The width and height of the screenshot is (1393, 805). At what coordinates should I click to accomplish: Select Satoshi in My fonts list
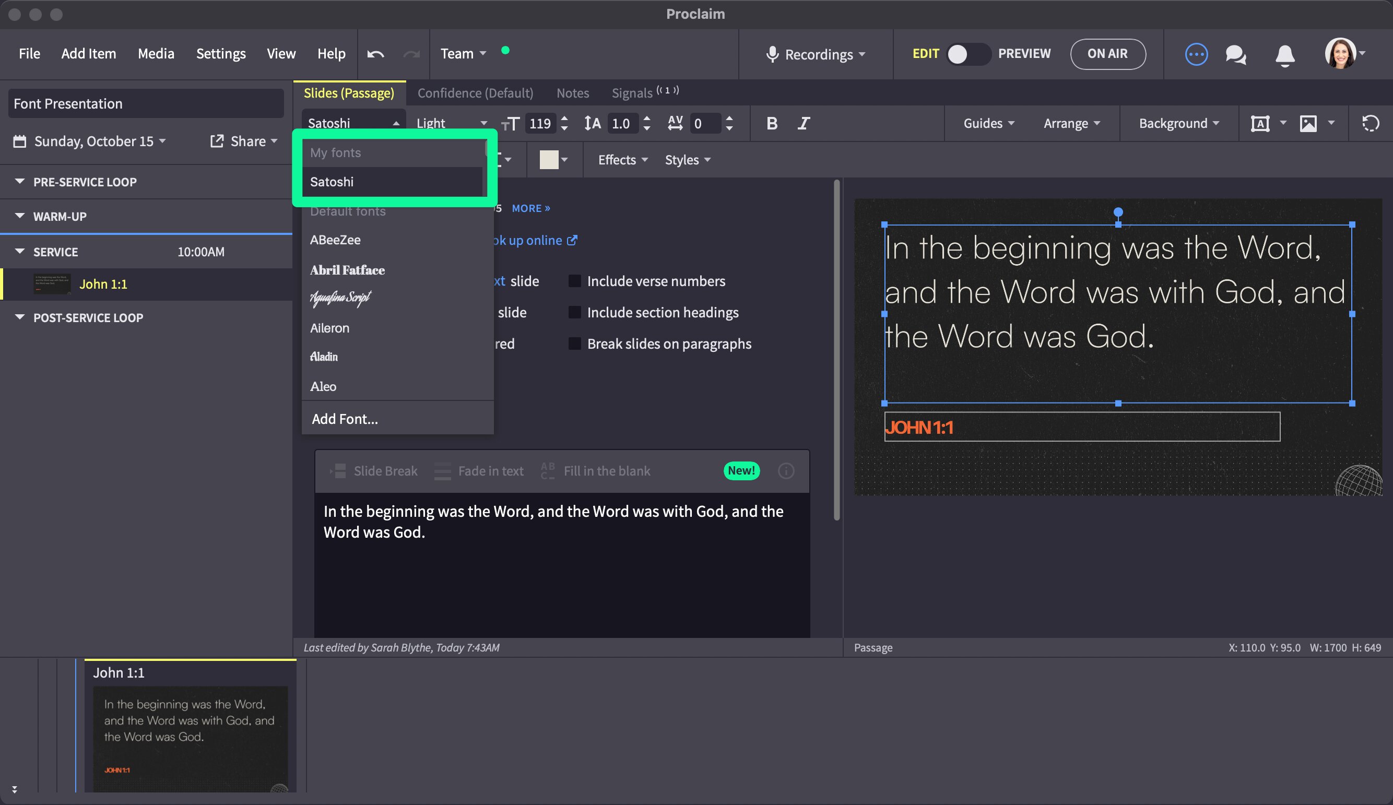[x=393, y=181]
